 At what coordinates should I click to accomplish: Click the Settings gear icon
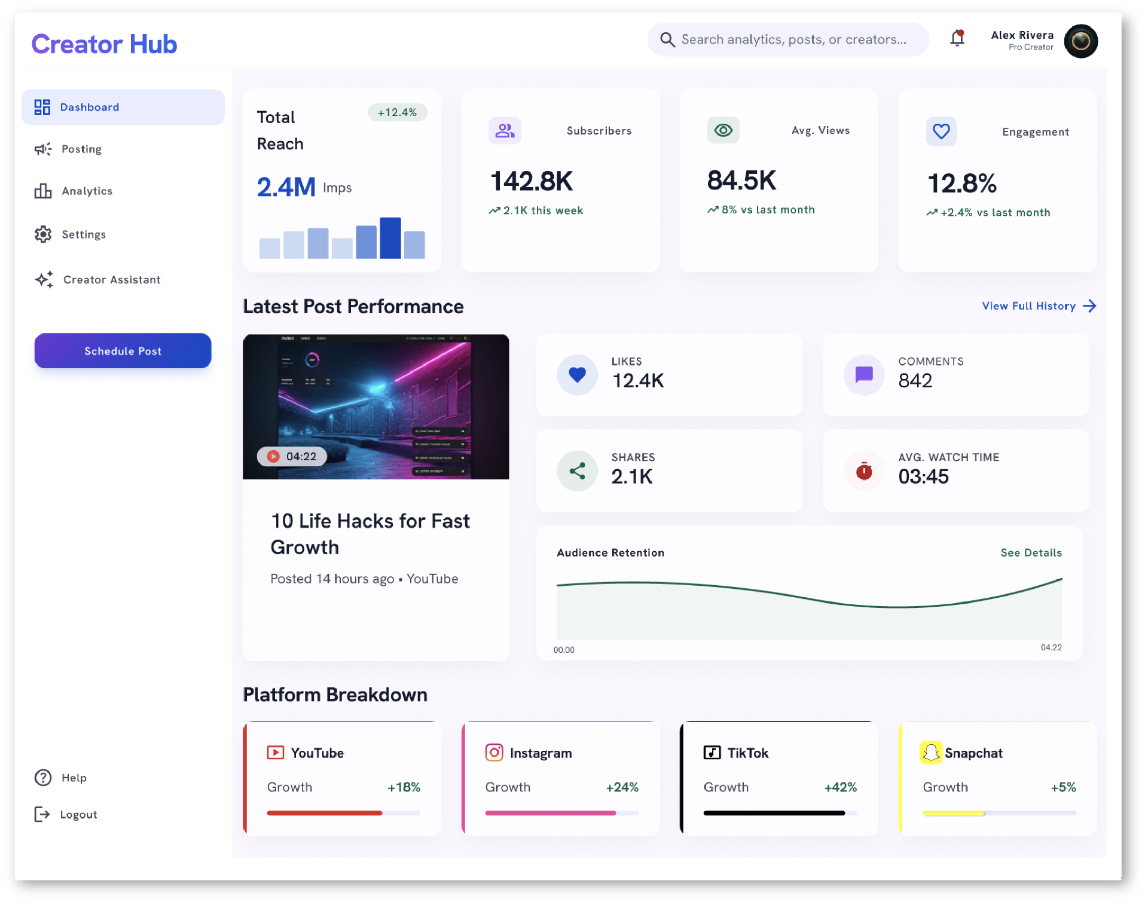[x=42, y=234]
